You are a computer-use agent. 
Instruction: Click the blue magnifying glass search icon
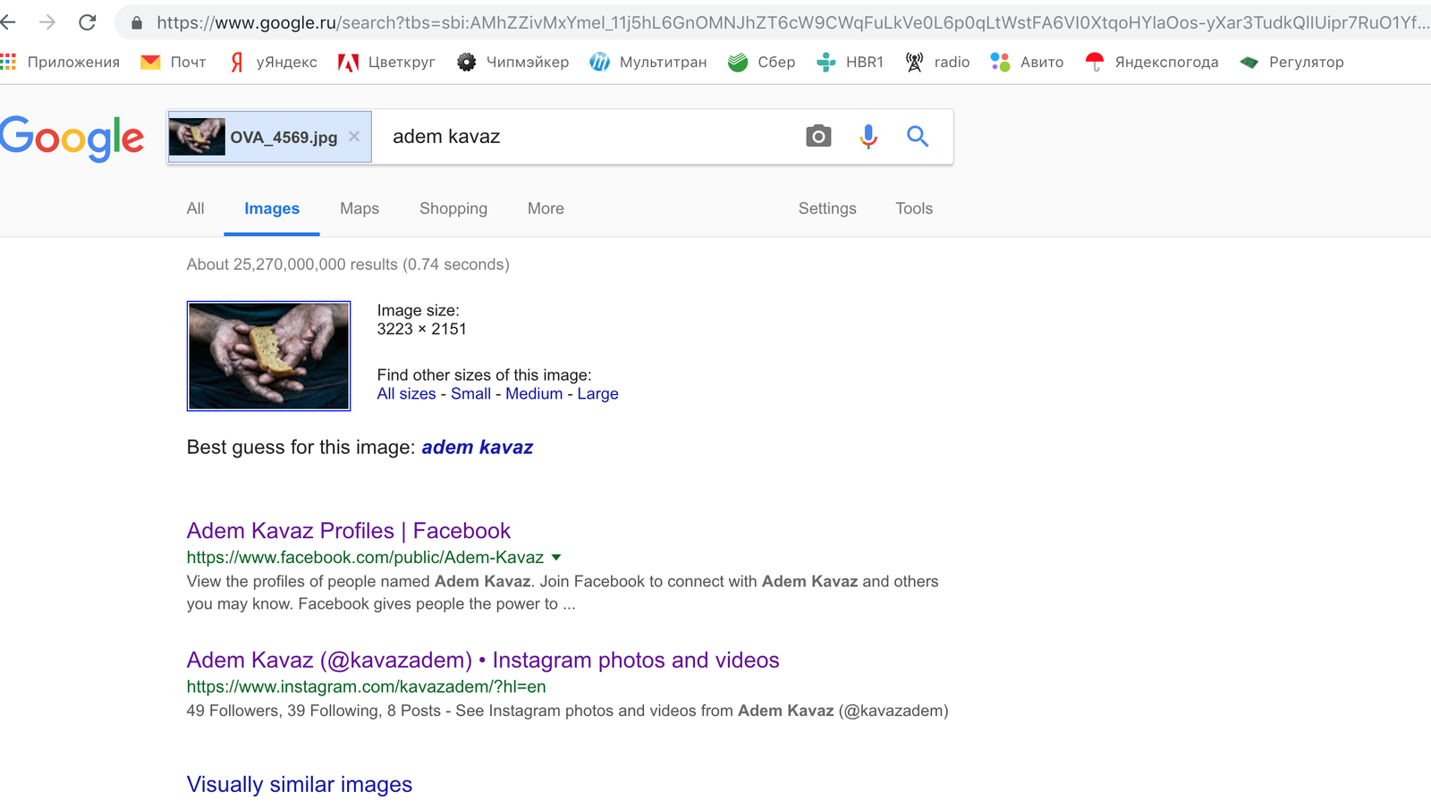[917, 137]
